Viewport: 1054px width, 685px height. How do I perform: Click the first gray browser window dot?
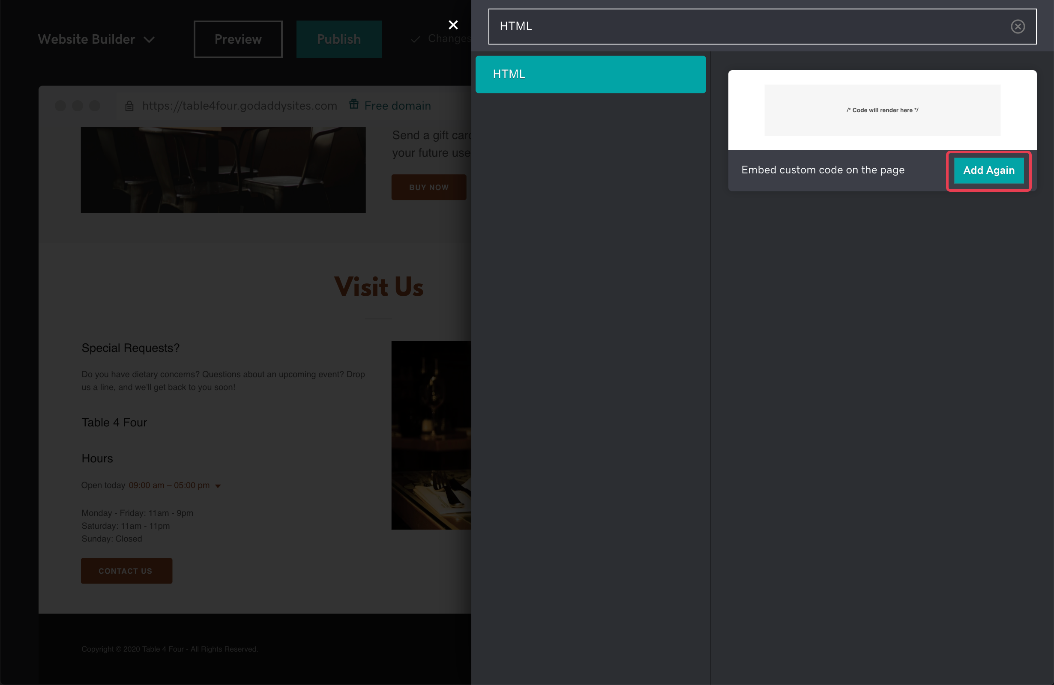click(60, 106)
